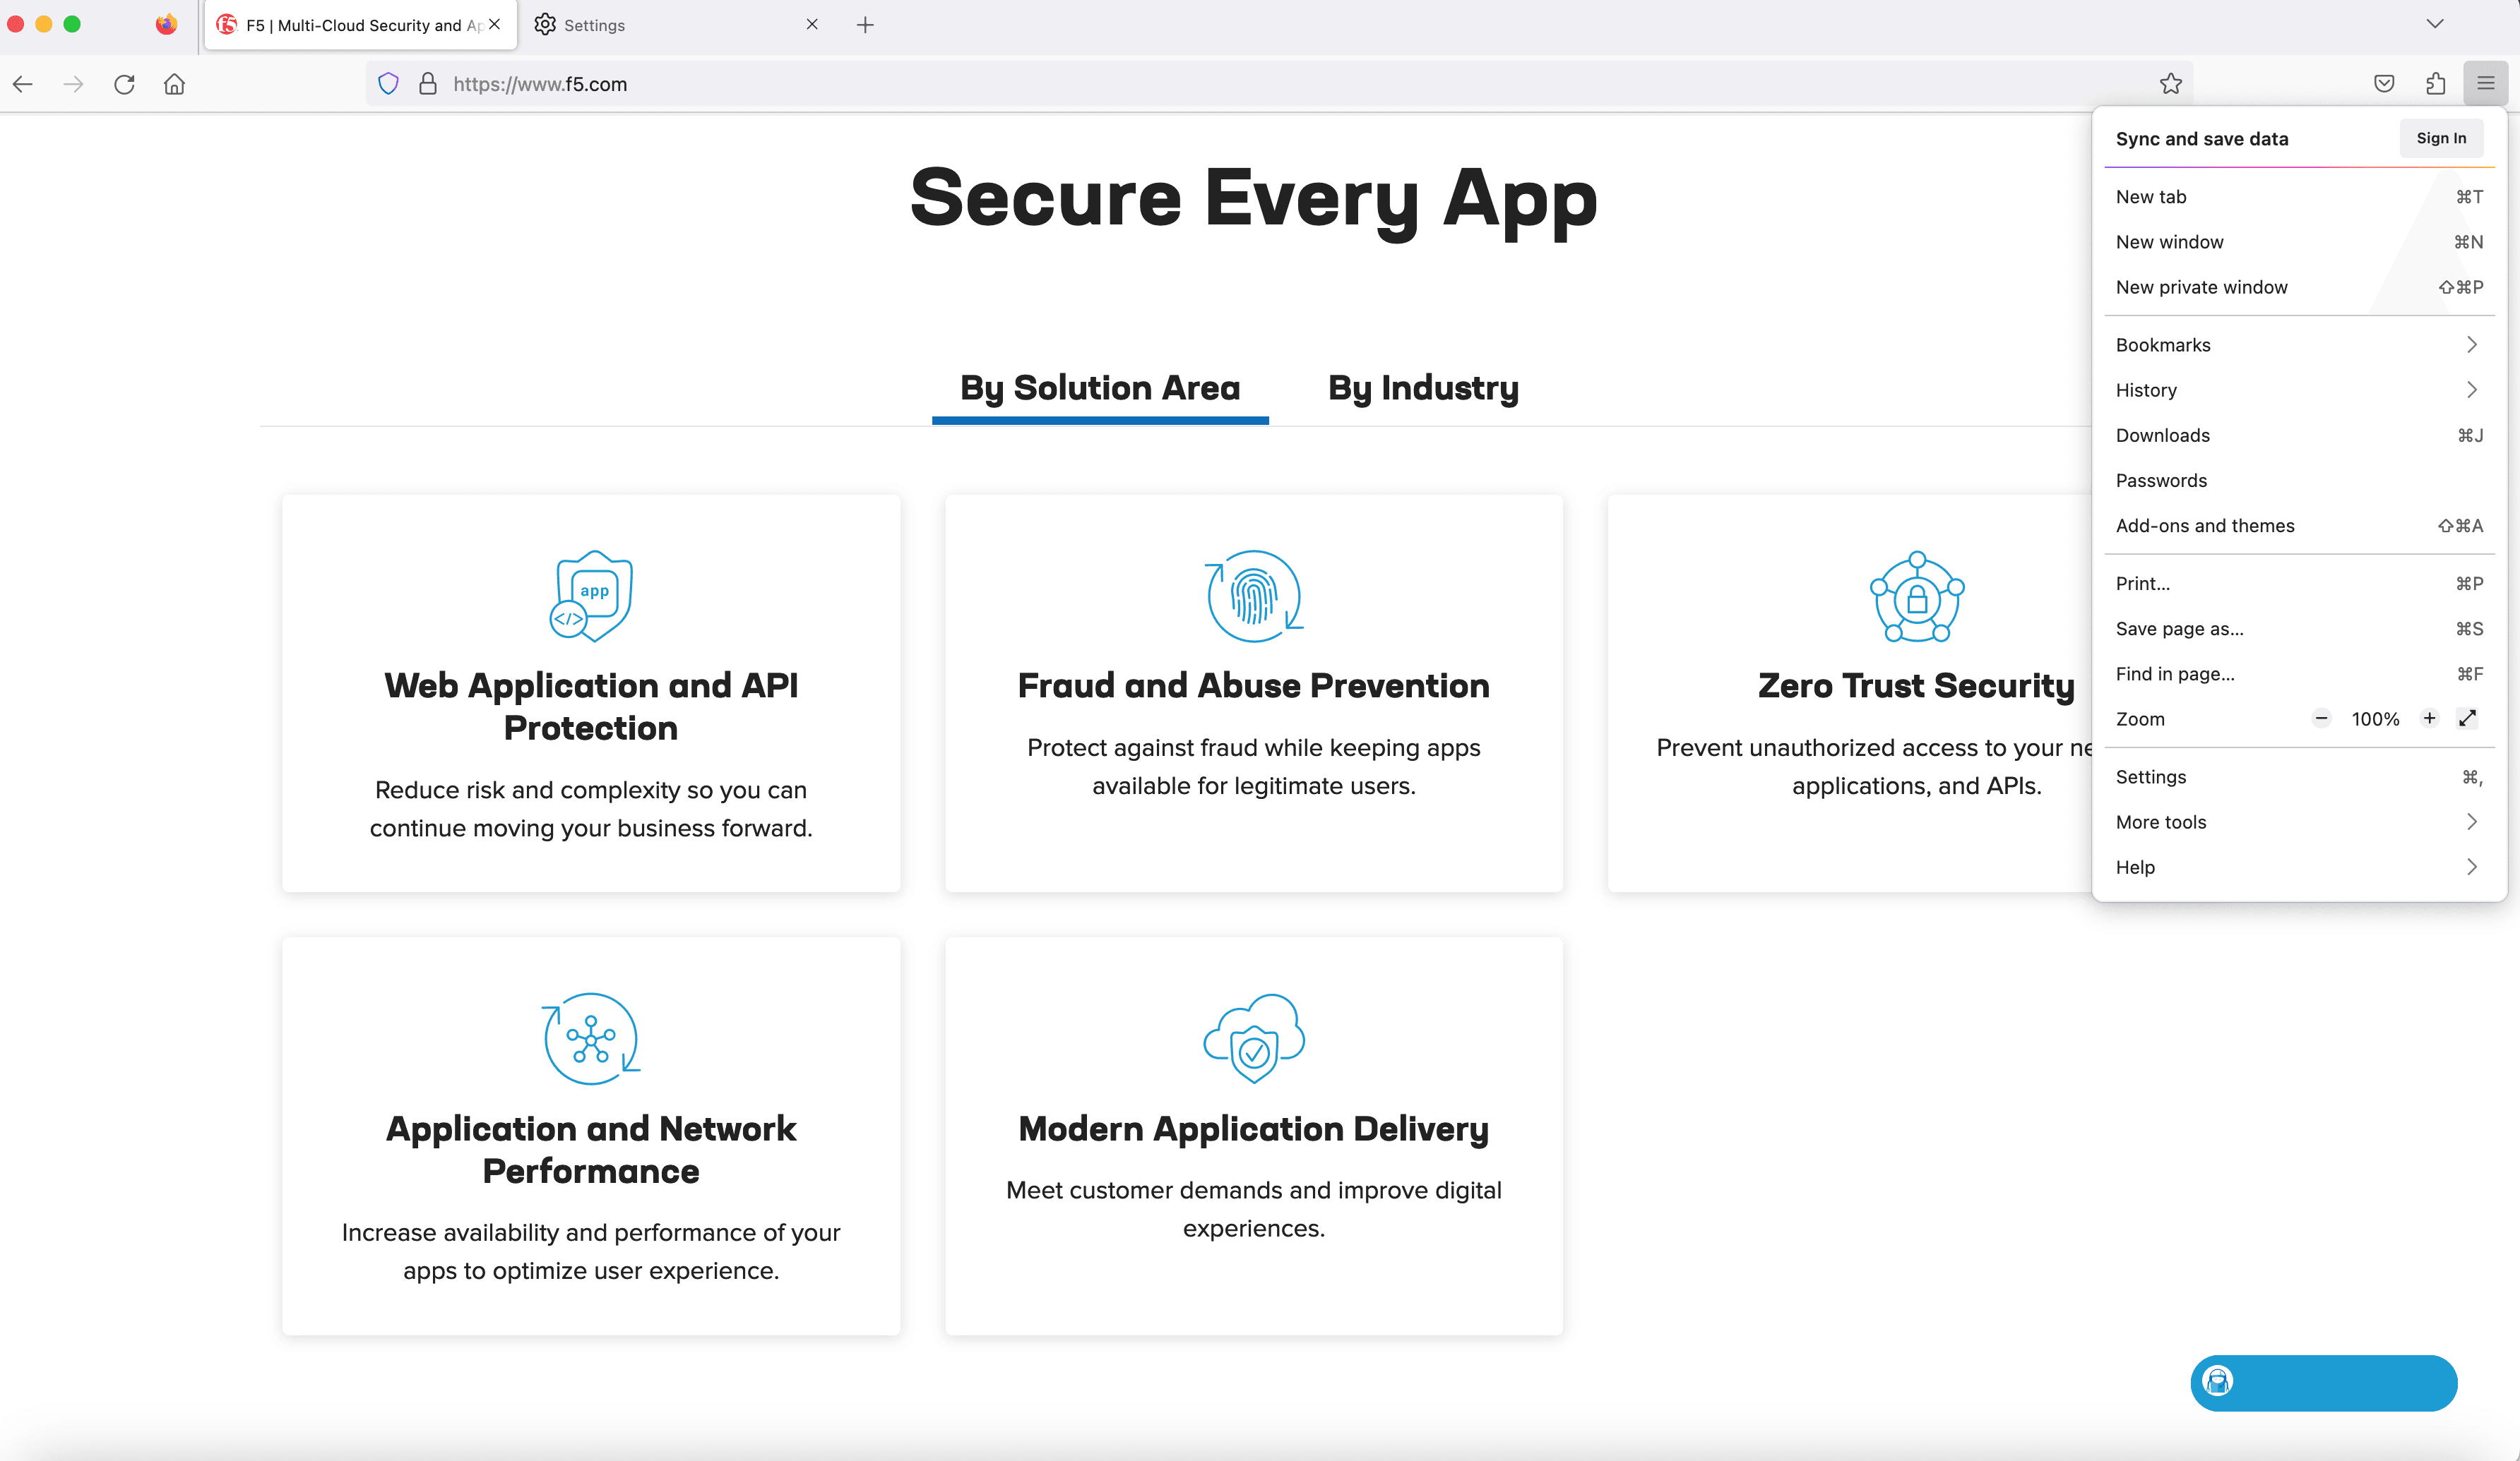Click the site security padlock icon
Image resolution: width=2520 pixels, height=1461 pixels.
point(428,84)
